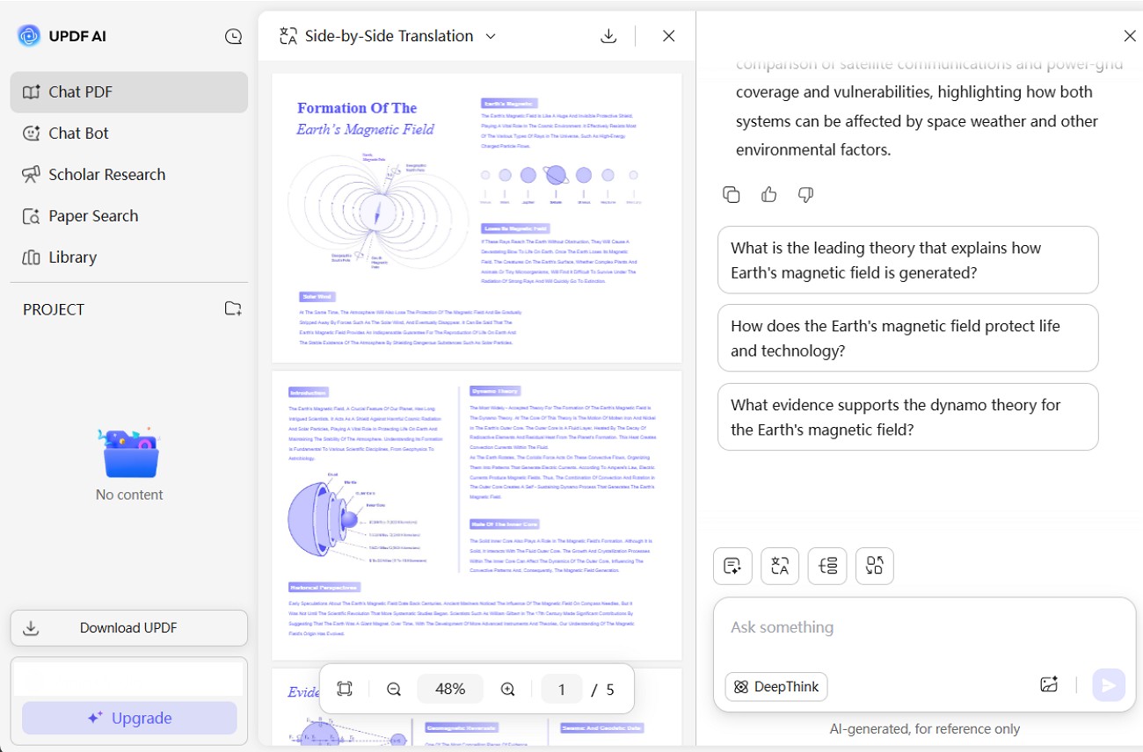The image size is (1143, 752).
Task: Select the Convert AI tool icon
Action: [x=874, y=566]
